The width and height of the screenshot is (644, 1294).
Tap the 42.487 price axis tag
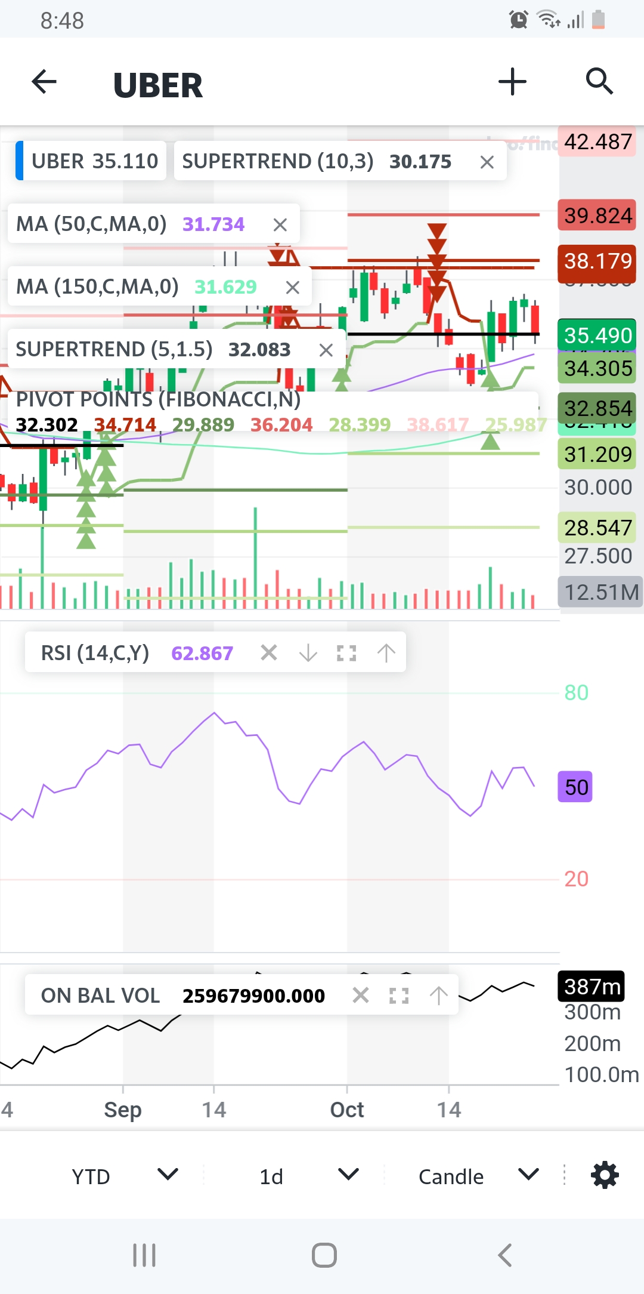pyautogui.click(x=597, y=141)
